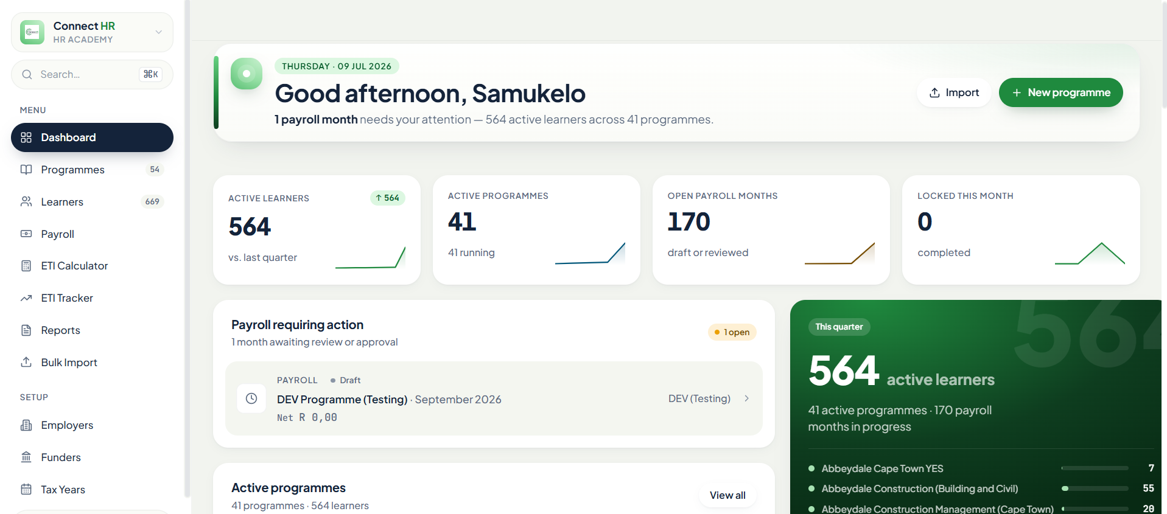Click the Draft status indicator
Viewport: 1167px width, 514px height.
click(345, 380)
